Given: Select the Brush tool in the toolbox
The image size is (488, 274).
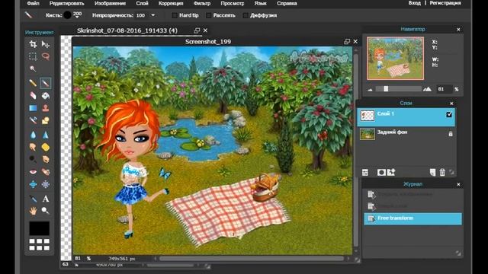Looking at the screenshot, I should click(46, 83).
